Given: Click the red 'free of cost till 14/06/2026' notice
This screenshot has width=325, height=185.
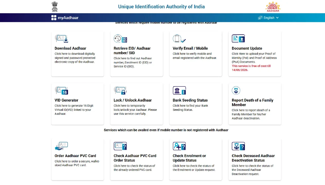Looking at the screenshot, I should tap(251, 68).
